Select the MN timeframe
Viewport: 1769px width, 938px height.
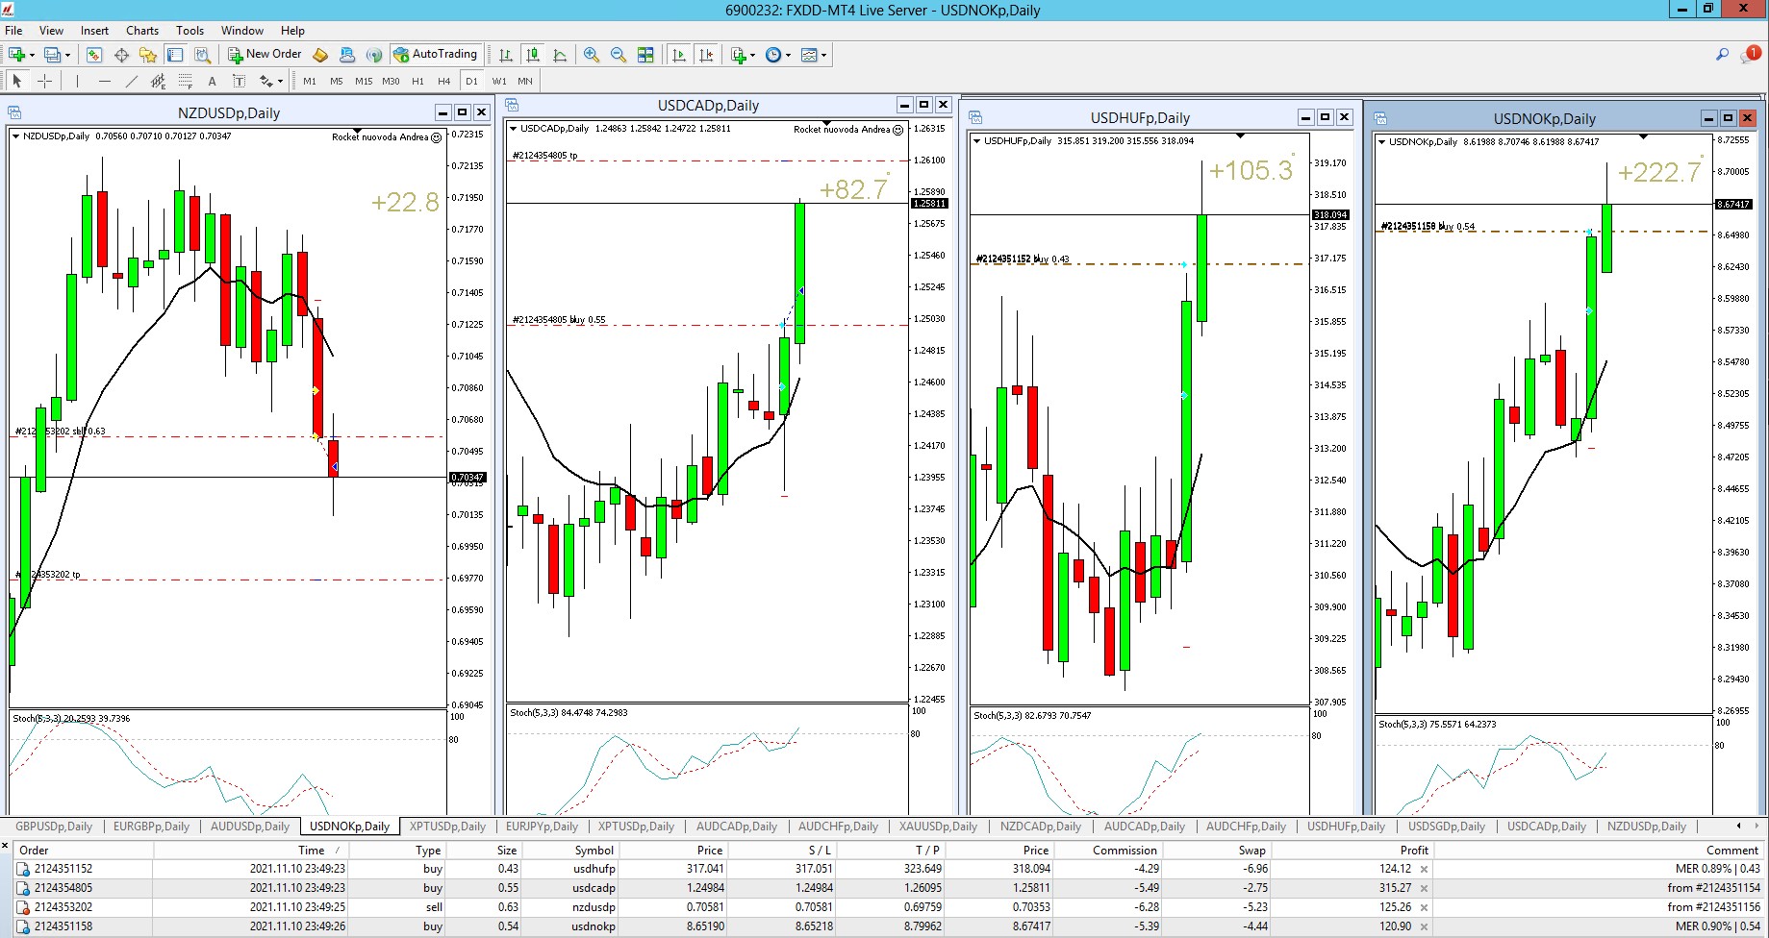coord(525,81)
